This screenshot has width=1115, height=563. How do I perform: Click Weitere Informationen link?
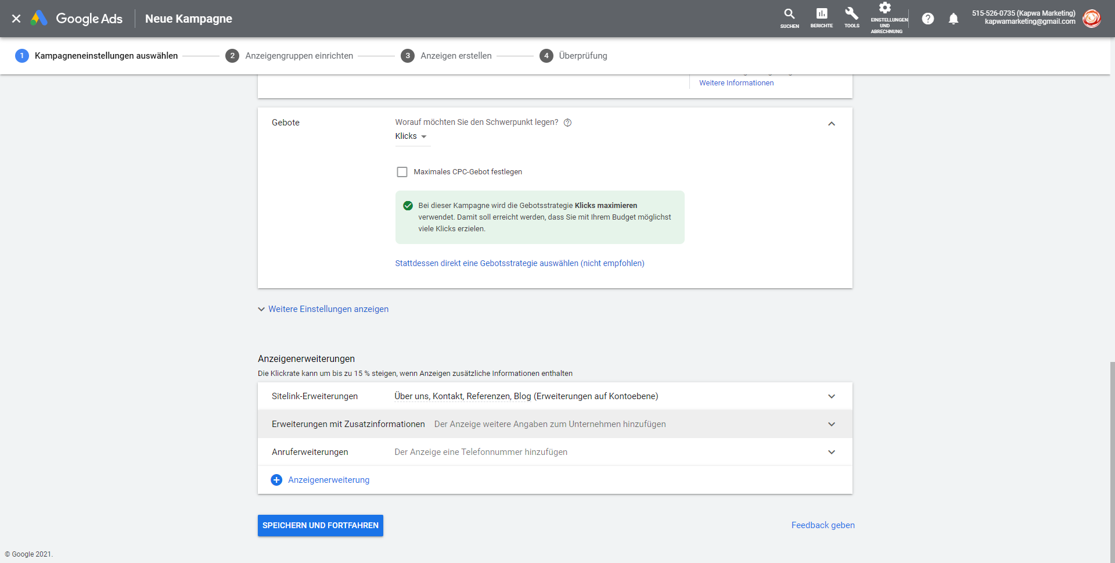point(736,83)
